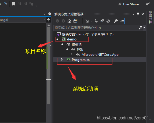Close the Solution Explorer panel

point(143,14)
